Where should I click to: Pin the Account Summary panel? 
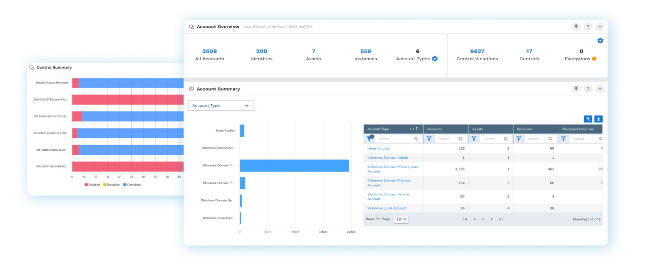(x=576, y=89)
